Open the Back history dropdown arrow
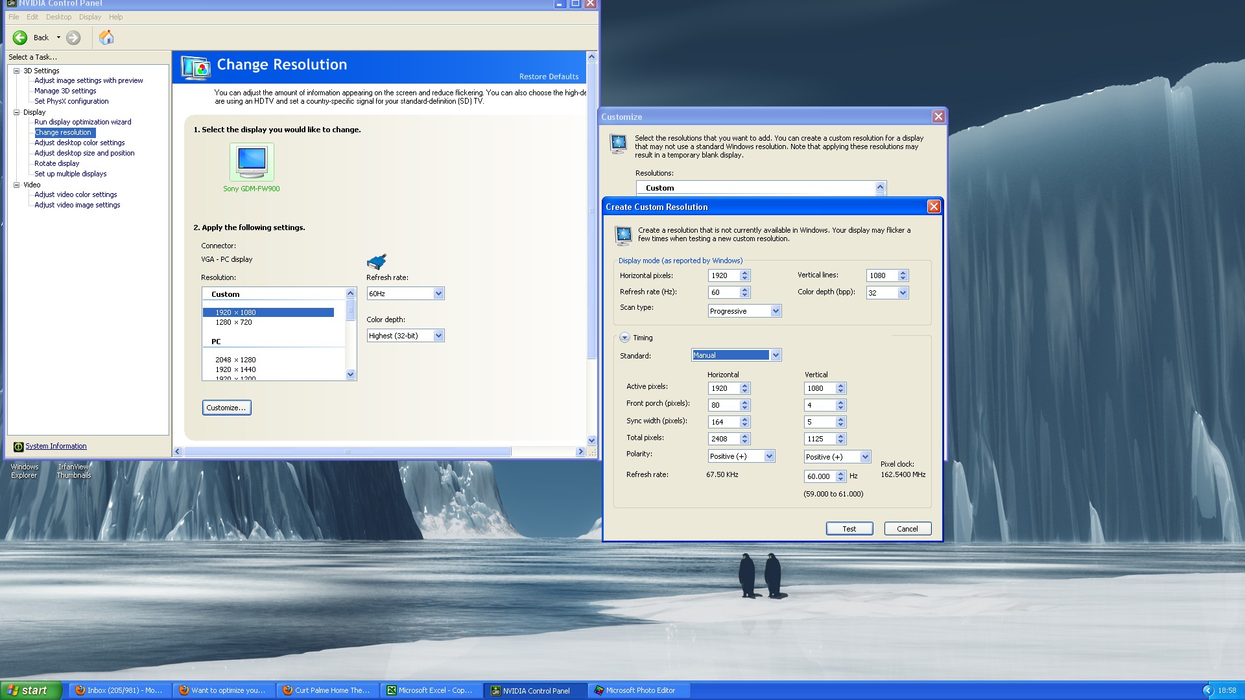Viewport: 1245px width, 700px height. pyautogui.click(x=58, y=38)
